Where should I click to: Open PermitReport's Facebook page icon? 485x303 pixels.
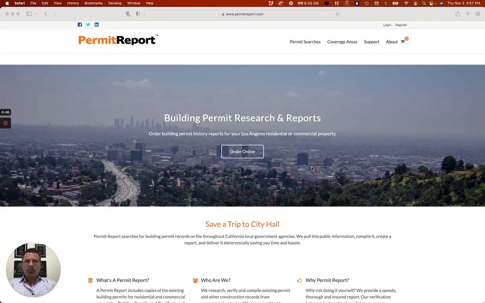[x=80, y=25]
